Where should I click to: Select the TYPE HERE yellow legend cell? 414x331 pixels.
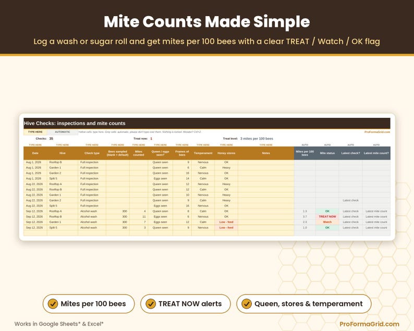[x=35, y=132]
